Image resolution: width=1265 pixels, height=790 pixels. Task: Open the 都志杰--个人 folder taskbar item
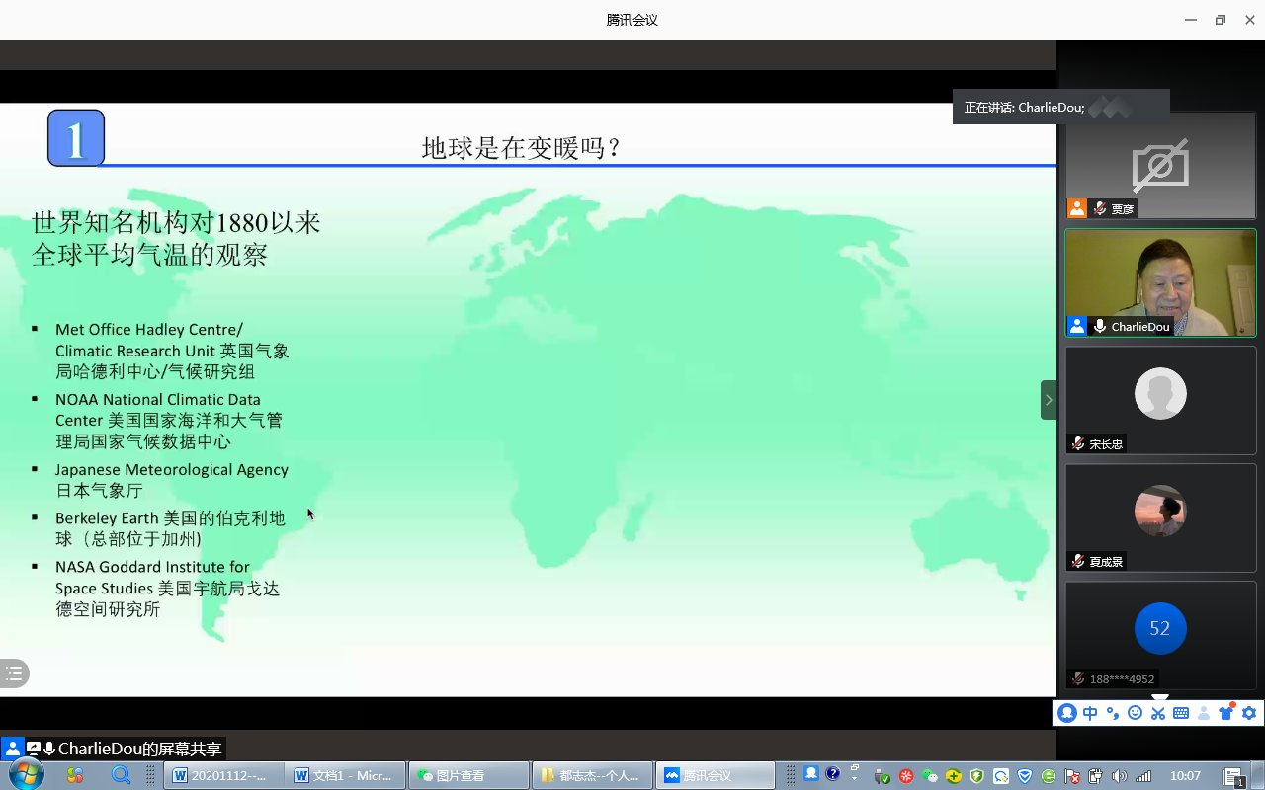(593, 775)
